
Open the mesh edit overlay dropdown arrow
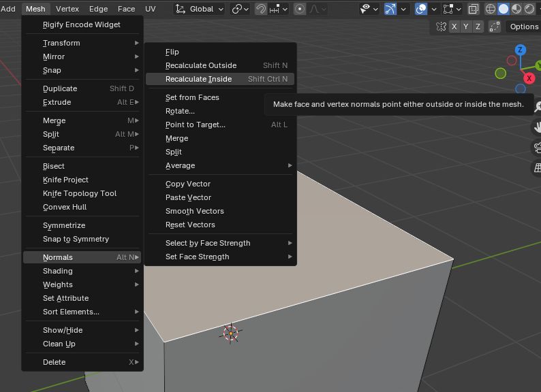pyautogui.click(x=459, y=9)
